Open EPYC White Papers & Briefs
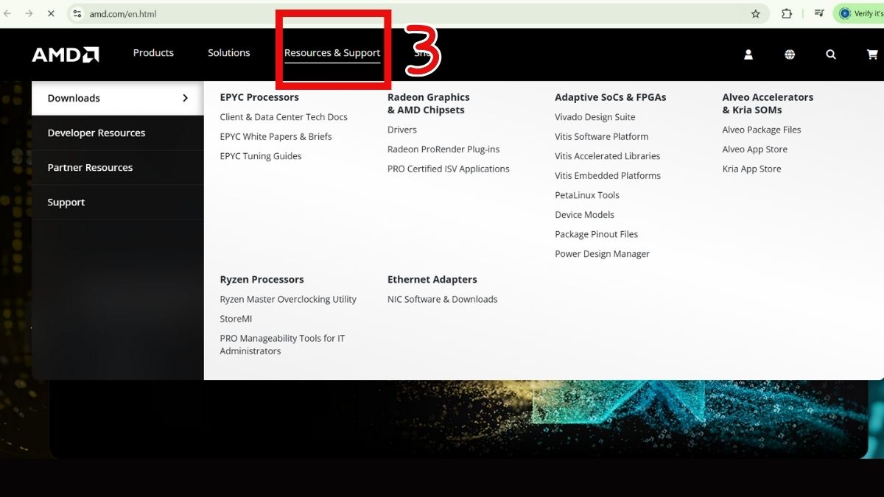Image resolution: width=884 pixels, height=497 pixels. (x=276, y=137)
